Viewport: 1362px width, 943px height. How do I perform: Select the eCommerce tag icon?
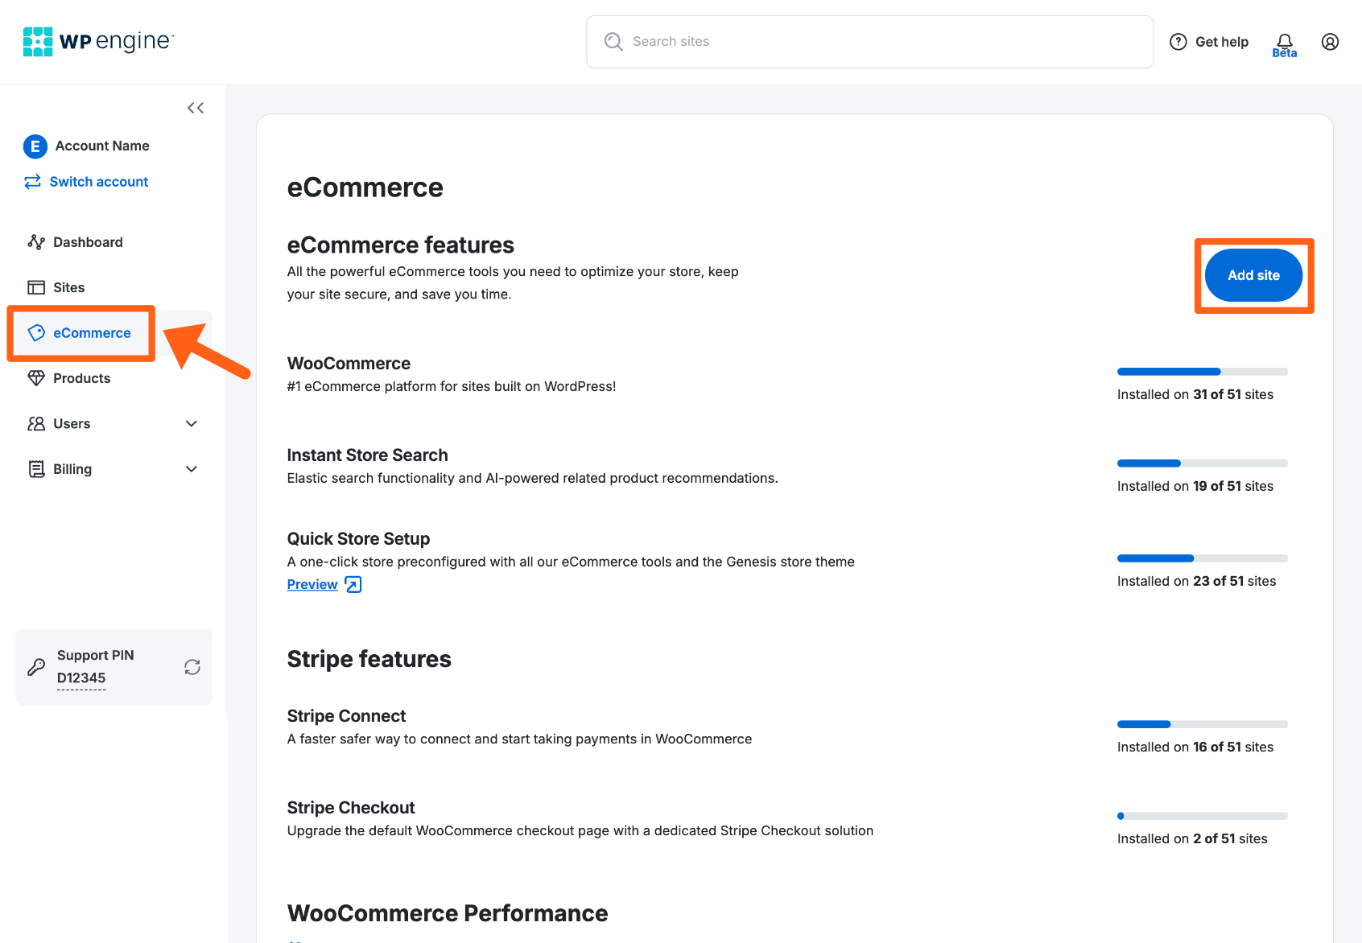[36, 332]
